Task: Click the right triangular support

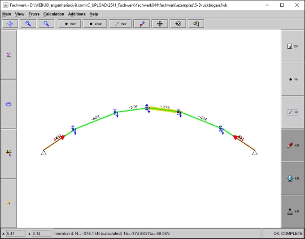Action: pos(255,152)
